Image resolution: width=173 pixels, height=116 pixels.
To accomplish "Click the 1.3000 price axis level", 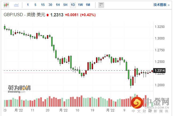I will point(160,38).
